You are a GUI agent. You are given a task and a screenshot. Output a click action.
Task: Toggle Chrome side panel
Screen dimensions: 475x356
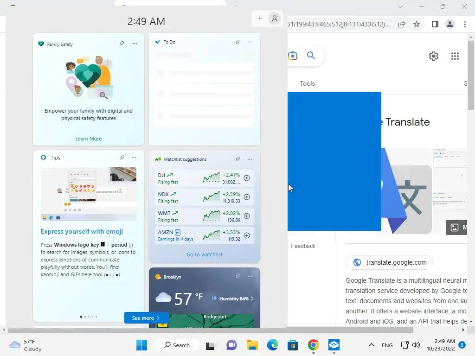(435, 24)
